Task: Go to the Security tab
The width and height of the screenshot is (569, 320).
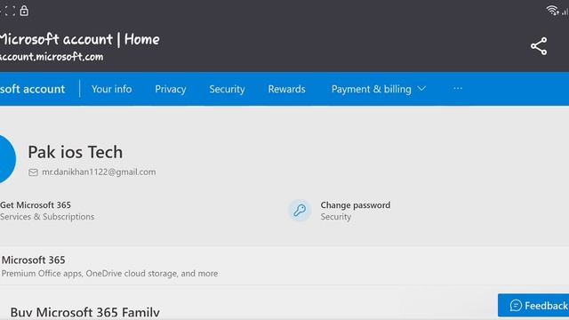Action: (227, 89)
